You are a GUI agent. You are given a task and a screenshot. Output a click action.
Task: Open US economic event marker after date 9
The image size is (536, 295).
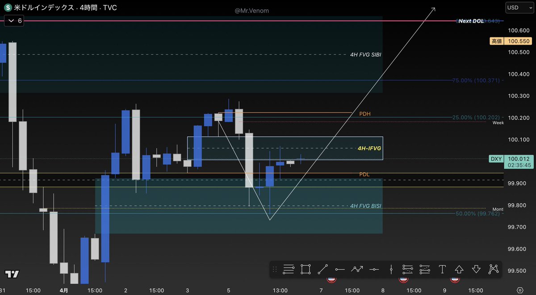(x=455, y=279)
